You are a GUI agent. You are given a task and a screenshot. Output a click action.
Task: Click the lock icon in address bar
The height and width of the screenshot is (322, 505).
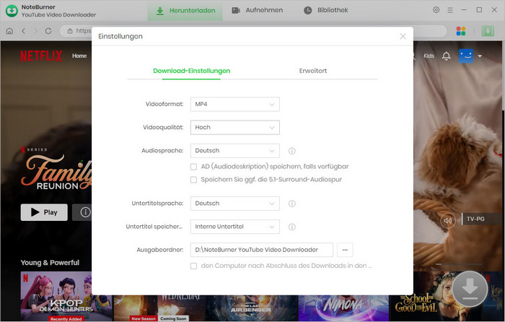click(70, 31)
